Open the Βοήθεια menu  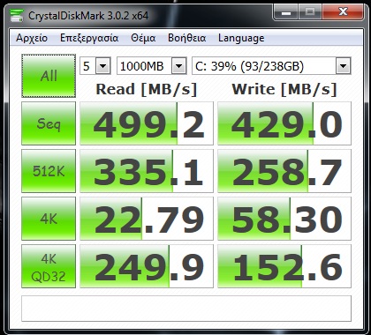186,38
